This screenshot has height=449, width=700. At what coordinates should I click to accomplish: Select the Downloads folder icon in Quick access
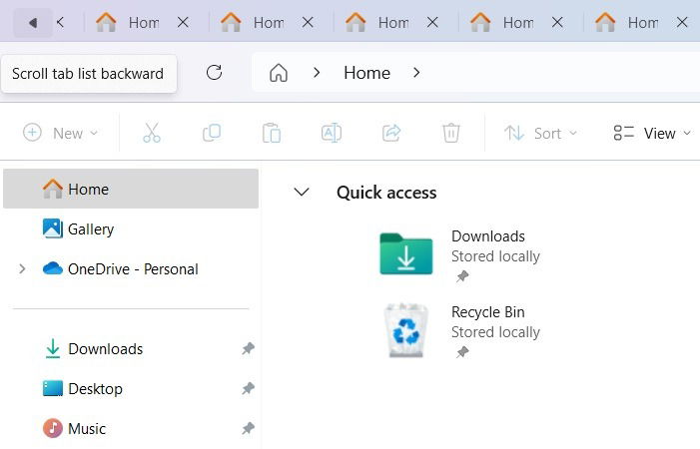point(405,253)
